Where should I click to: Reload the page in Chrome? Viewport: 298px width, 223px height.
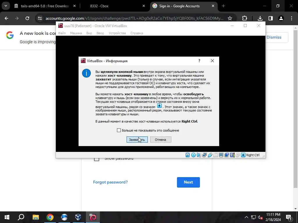pyautogui.click(x=27, y=18)
